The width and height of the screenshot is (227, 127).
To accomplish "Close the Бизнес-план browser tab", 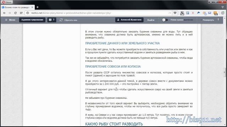I will [32, 7].
